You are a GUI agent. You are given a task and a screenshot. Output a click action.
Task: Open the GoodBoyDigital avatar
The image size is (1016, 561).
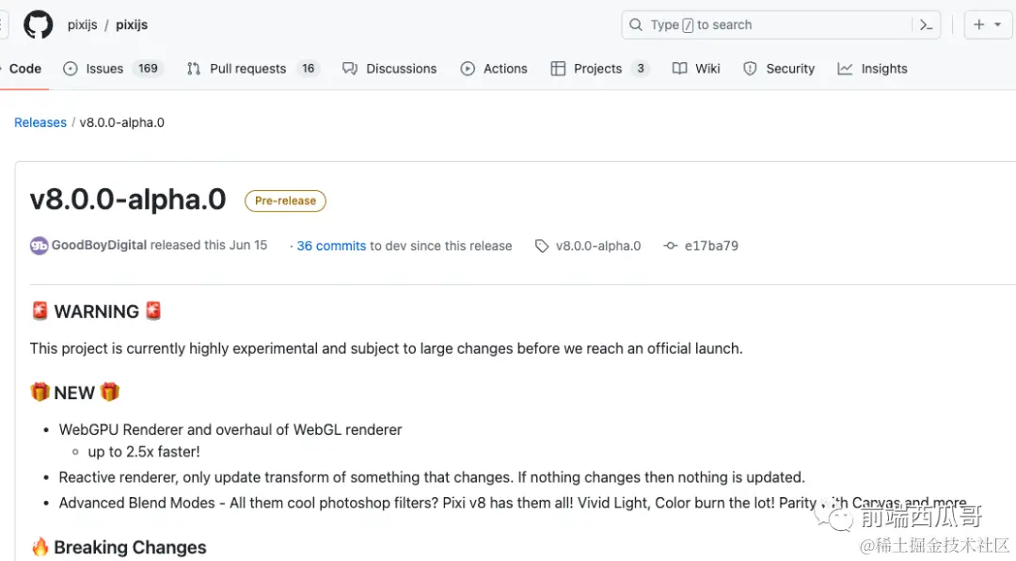pos(39,246)
